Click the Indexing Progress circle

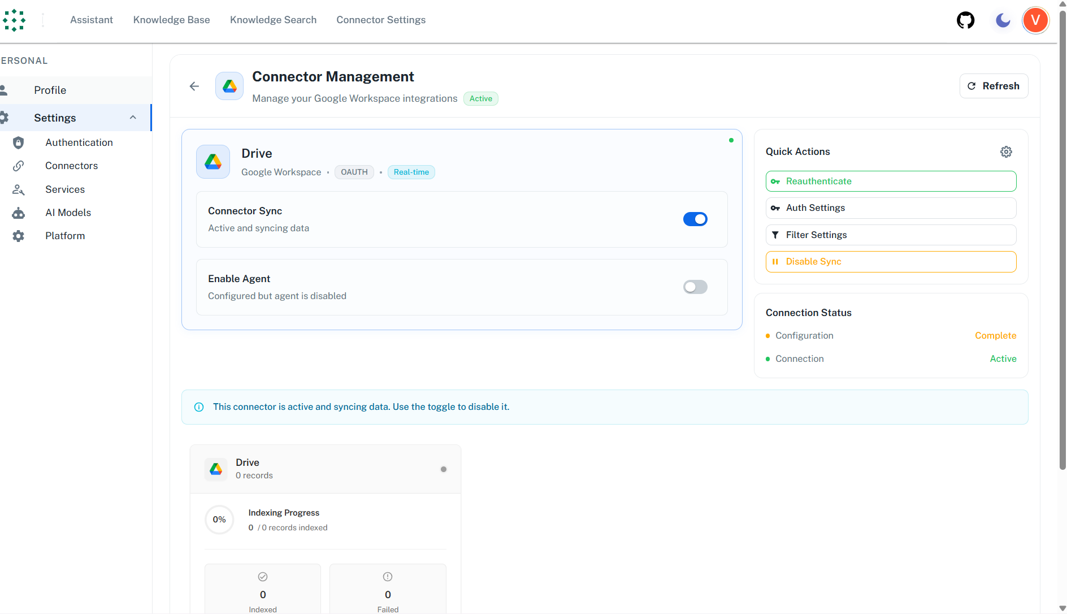[x=219, y=520]
